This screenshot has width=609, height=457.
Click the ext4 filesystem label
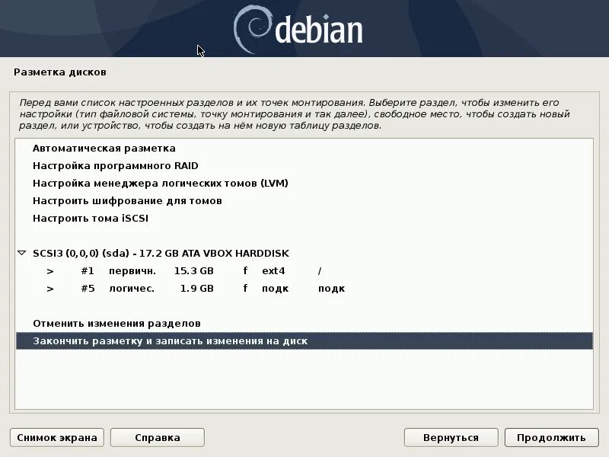[273, 271]
